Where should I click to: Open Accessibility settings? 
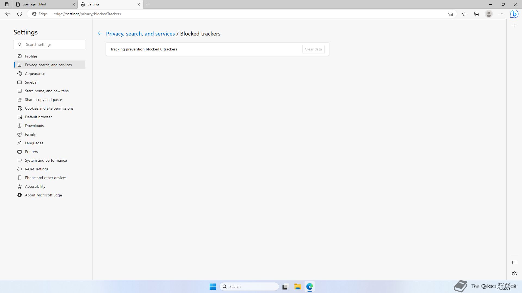[x=49, y=186]
